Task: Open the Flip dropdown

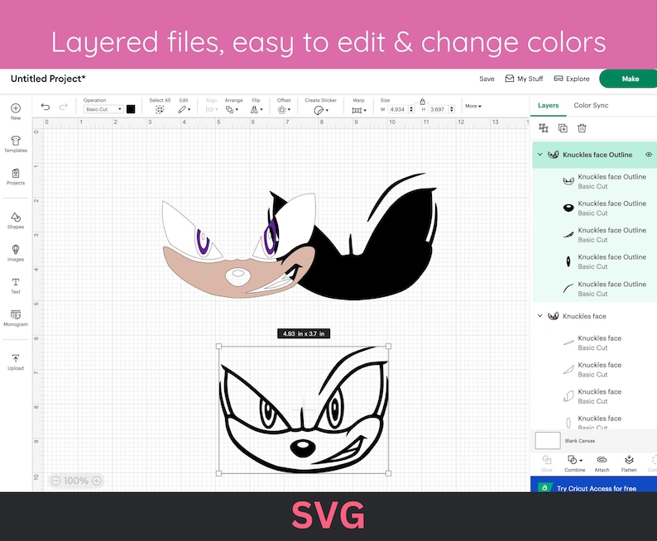Action: [x=257, y=110]
